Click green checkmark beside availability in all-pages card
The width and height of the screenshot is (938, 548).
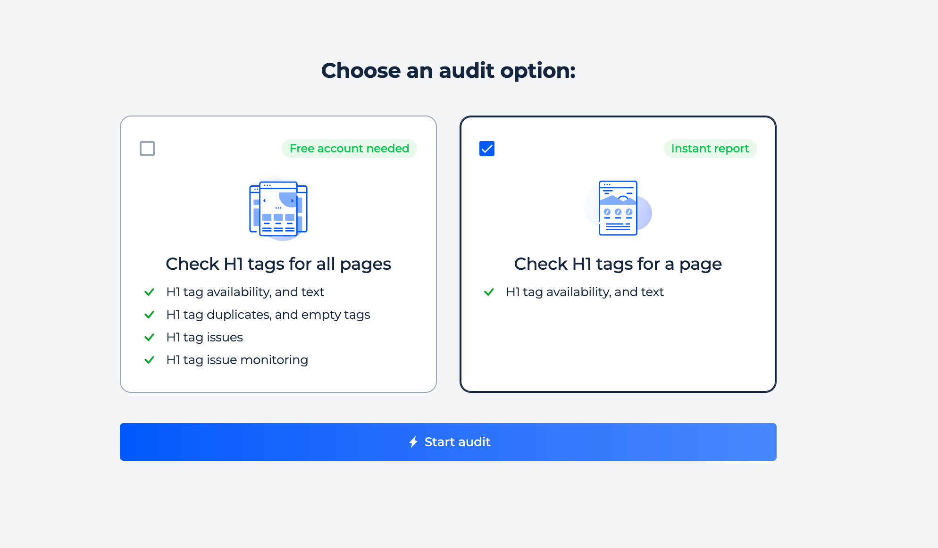point(149,292)
